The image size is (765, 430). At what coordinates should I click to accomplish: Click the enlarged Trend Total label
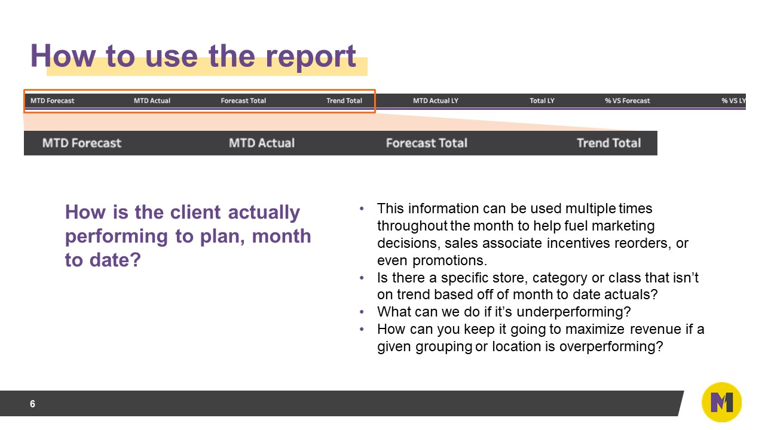tap(608, 143)
